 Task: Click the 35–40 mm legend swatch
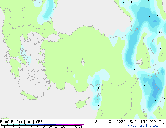pyautogui.click(x=65, y=125)
